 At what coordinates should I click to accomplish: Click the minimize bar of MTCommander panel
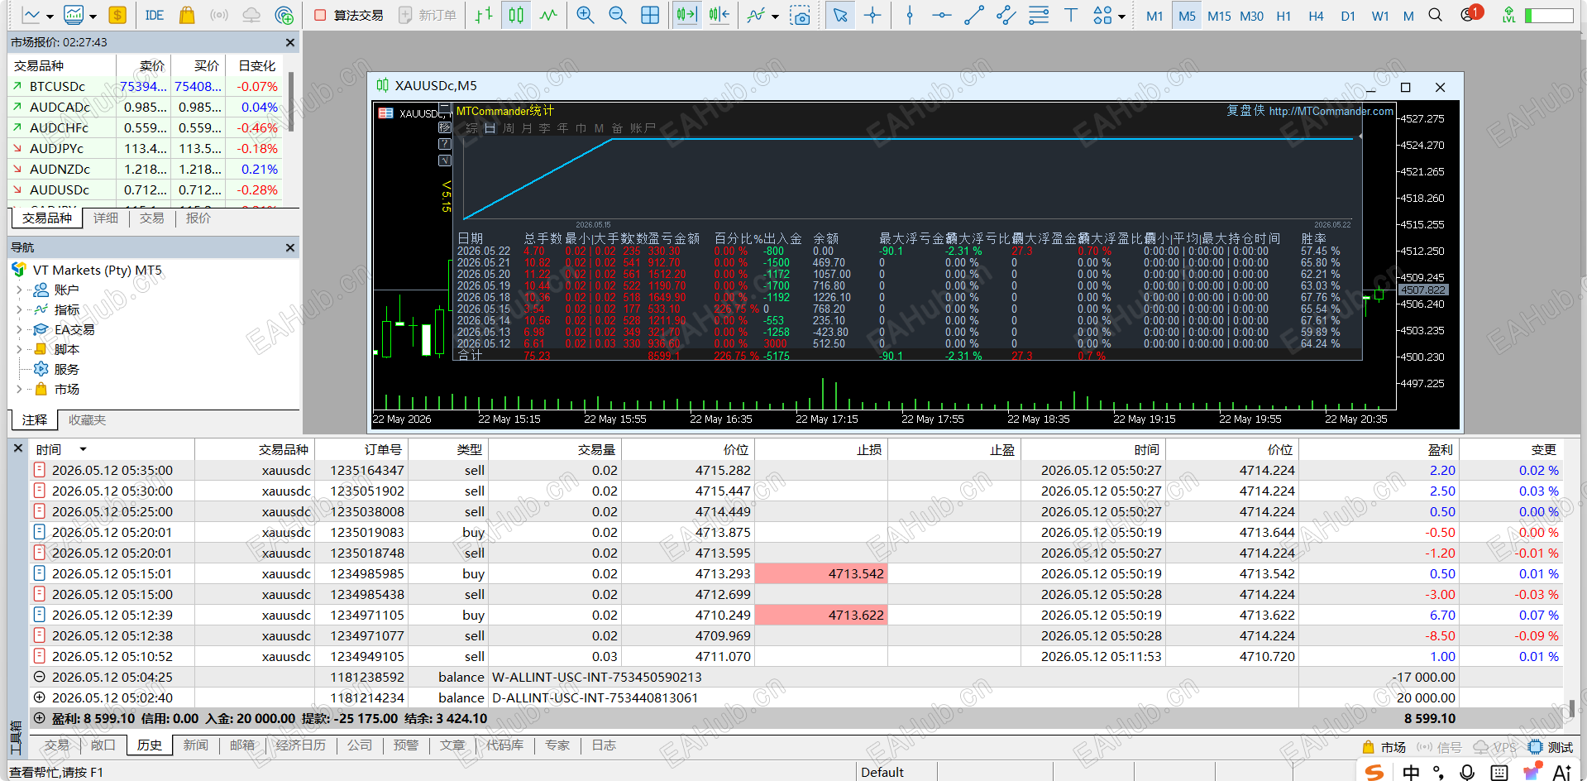point(445,109)
